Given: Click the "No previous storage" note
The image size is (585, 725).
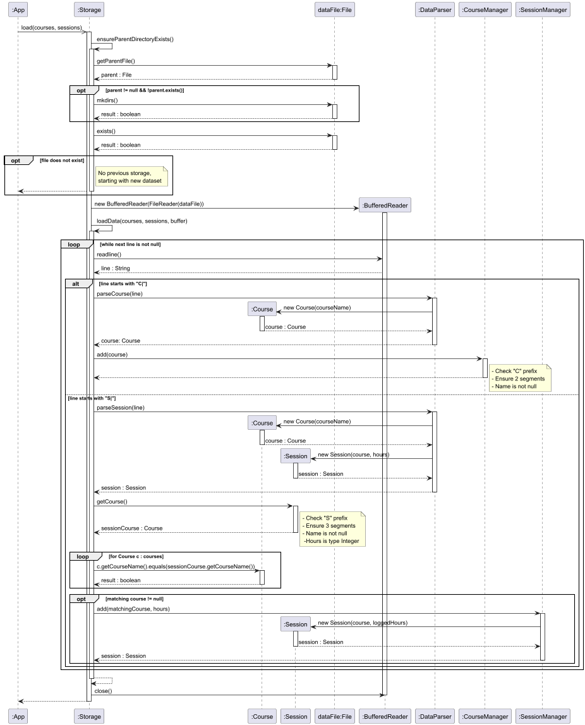Looking at the screenshot, I should point(132,176).
